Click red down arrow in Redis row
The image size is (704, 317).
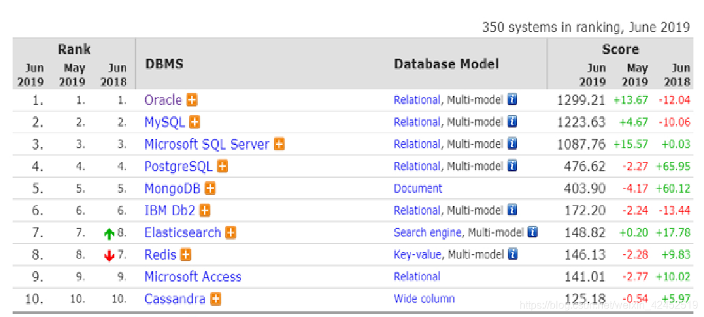[109, 255]
